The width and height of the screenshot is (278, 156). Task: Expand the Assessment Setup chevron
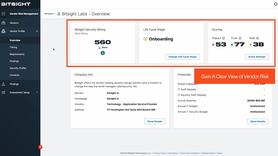37,92
